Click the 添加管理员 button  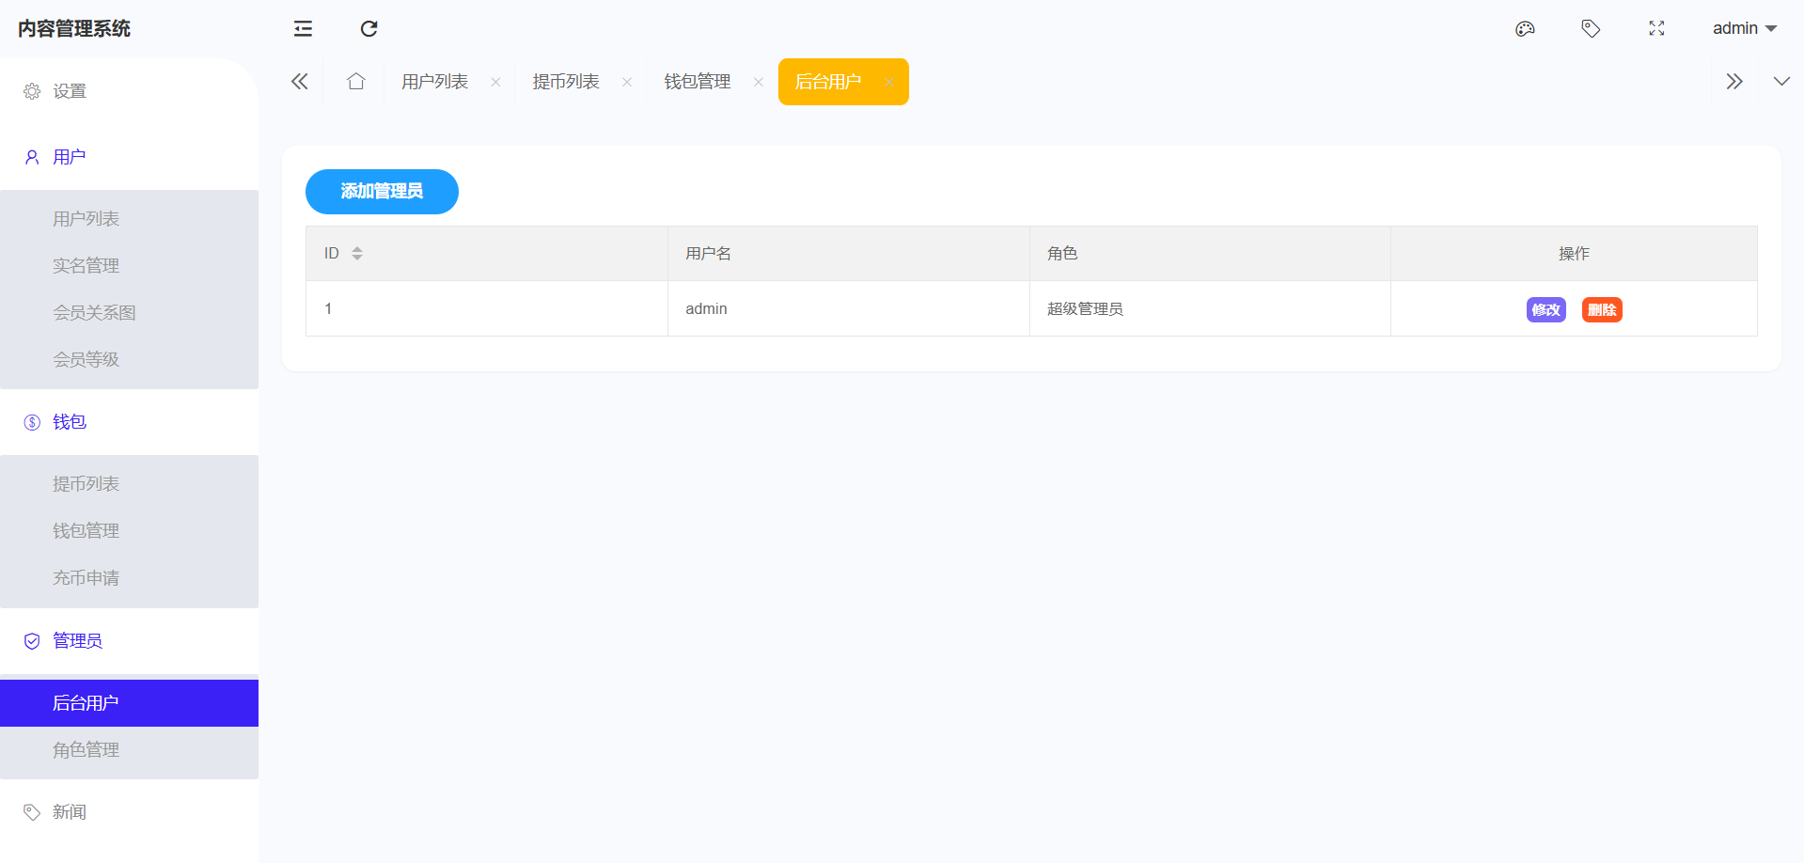click(382, 192)
